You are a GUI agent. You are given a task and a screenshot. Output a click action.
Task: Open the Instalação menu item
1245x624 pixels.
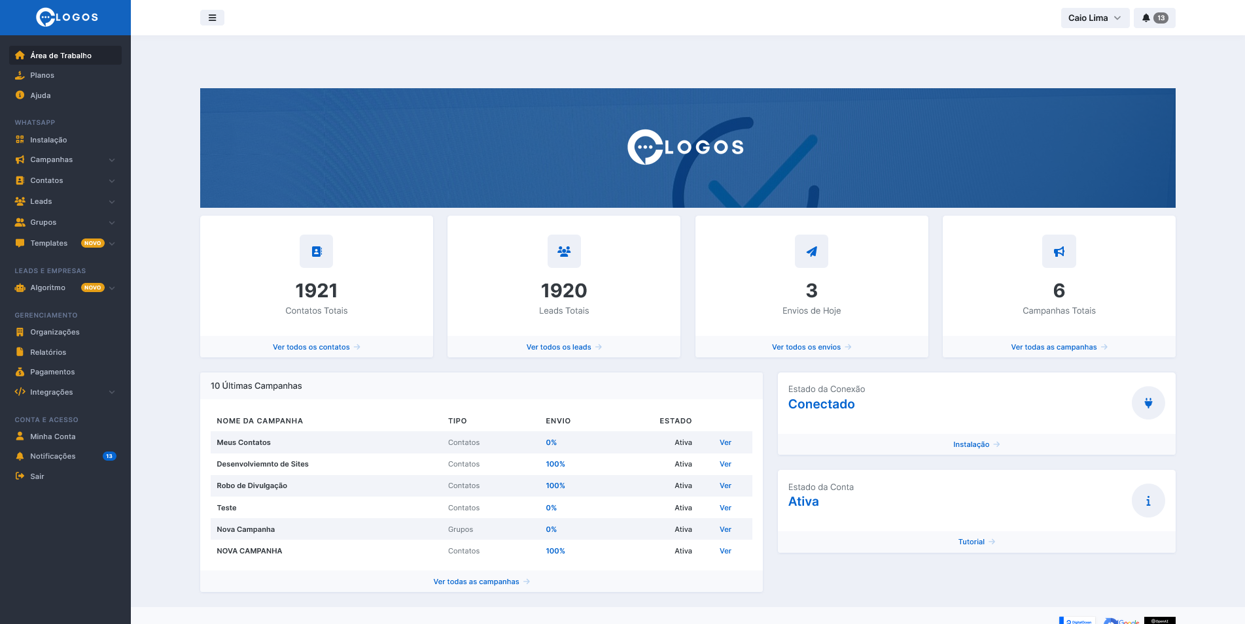(65, 140)
